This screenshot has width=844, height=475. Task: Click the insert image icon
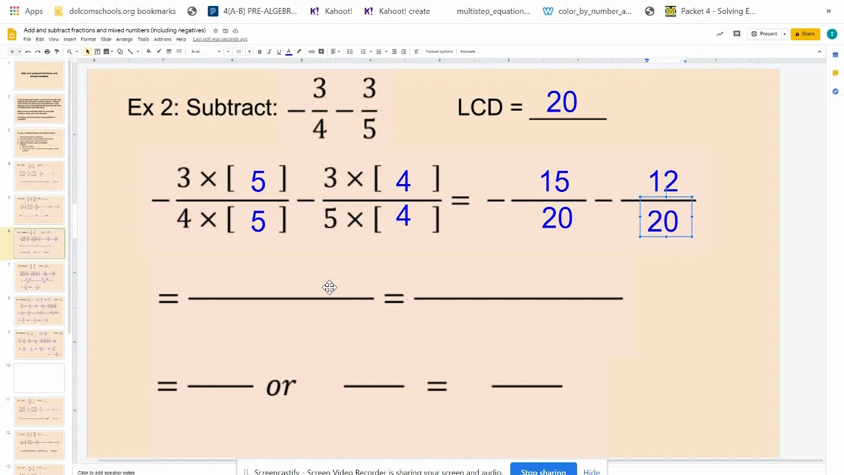(x=106, y=51)
